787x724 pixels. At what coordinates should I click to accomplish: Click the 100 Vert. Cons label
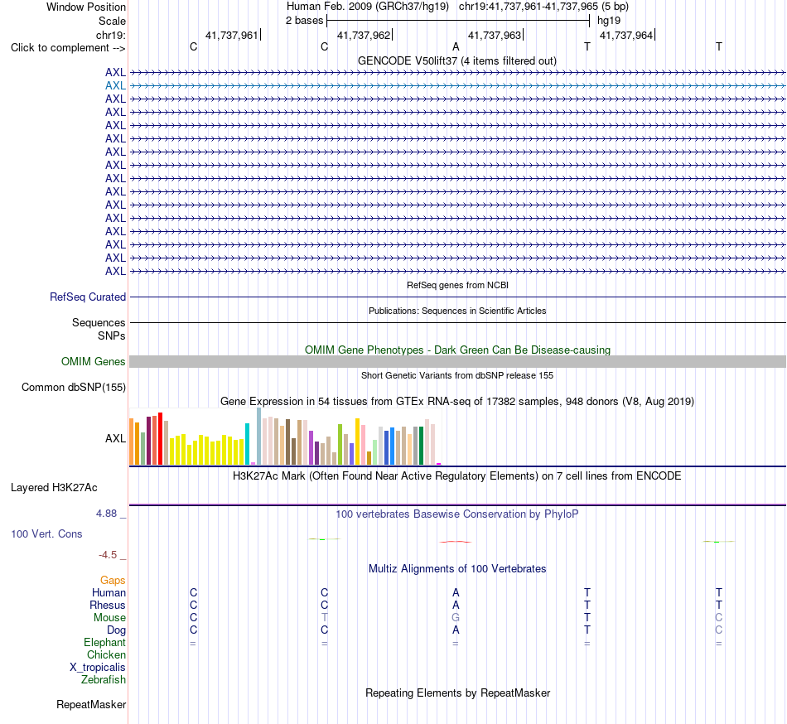tap(46, 533)
